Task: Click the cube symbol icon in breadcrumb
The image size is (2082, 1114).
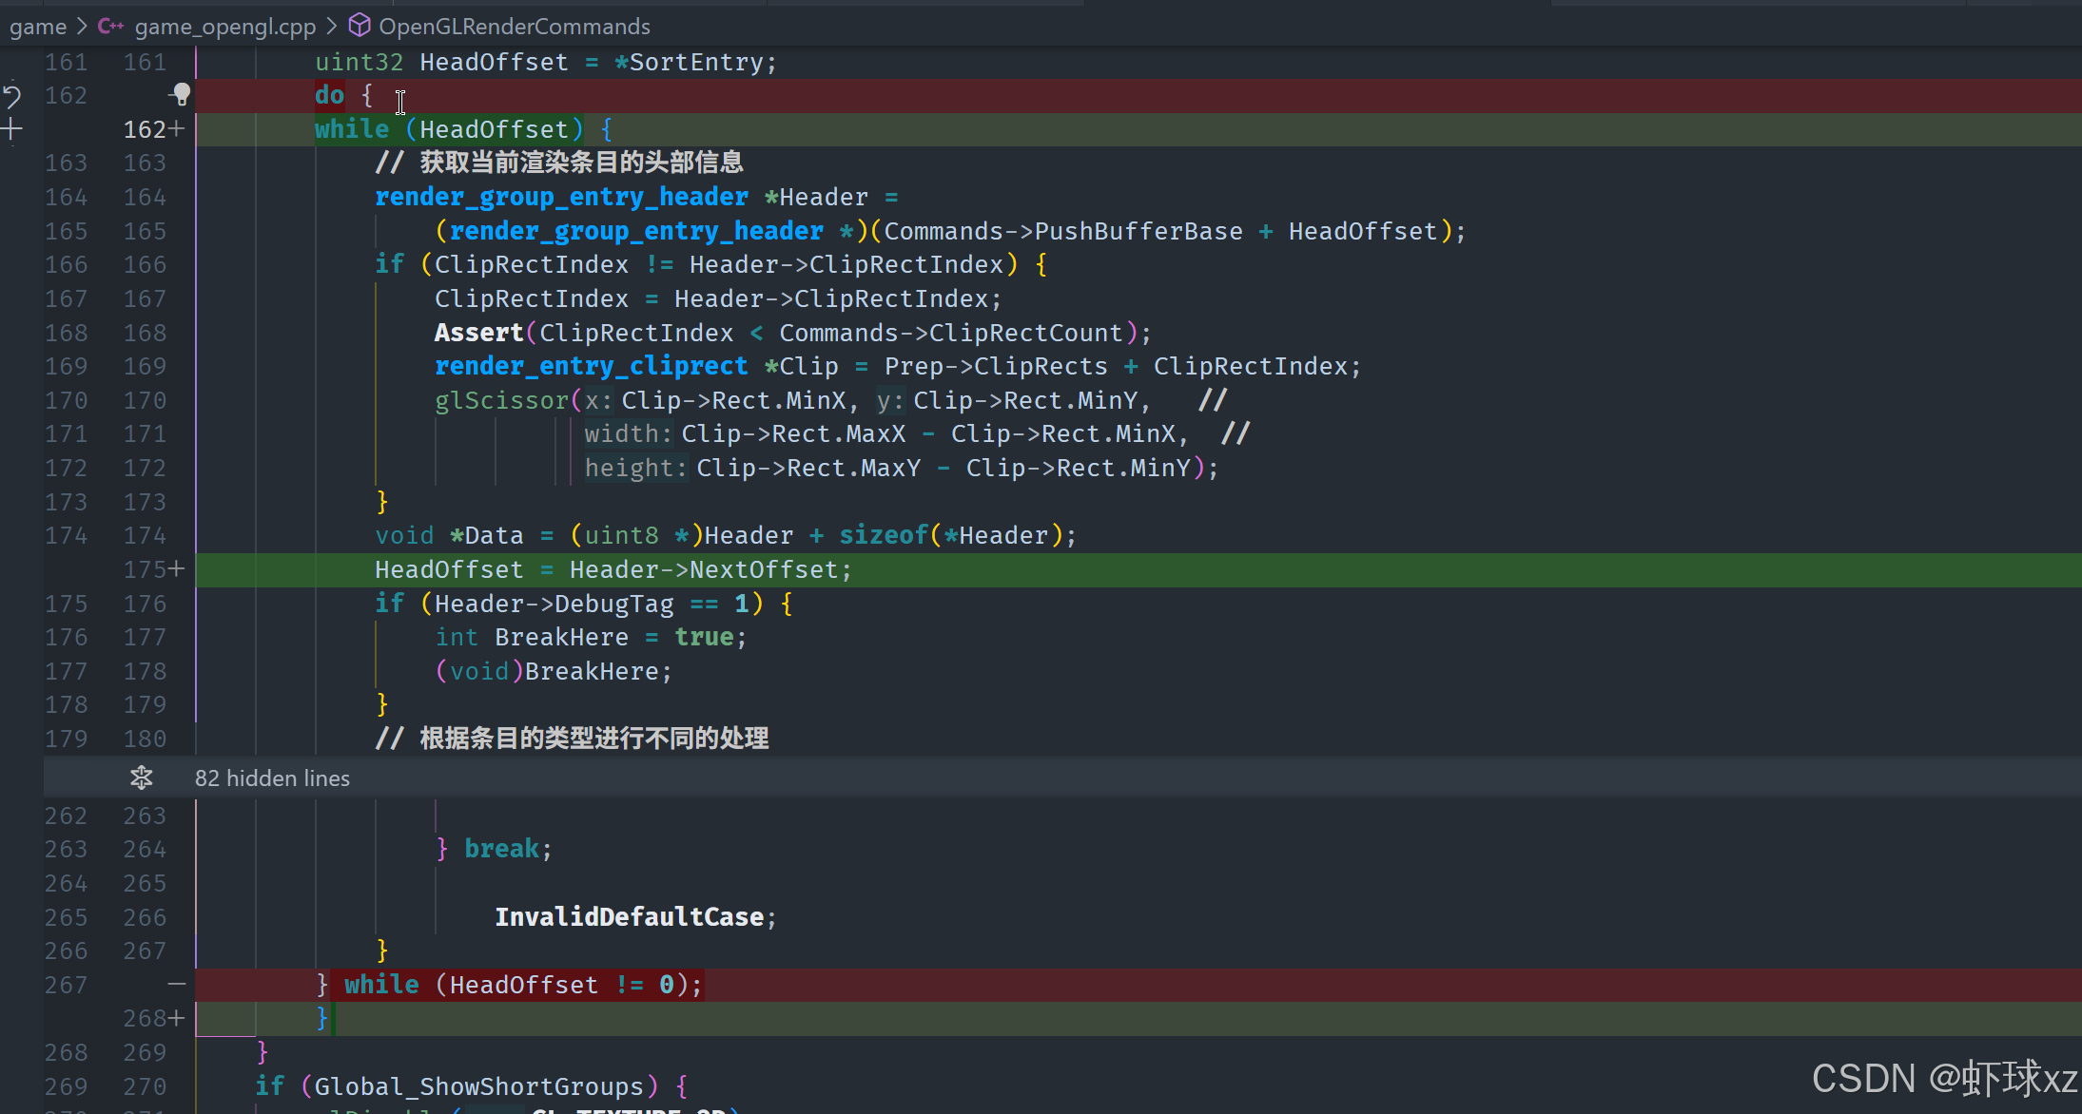Action: click(x=360, y=26)
